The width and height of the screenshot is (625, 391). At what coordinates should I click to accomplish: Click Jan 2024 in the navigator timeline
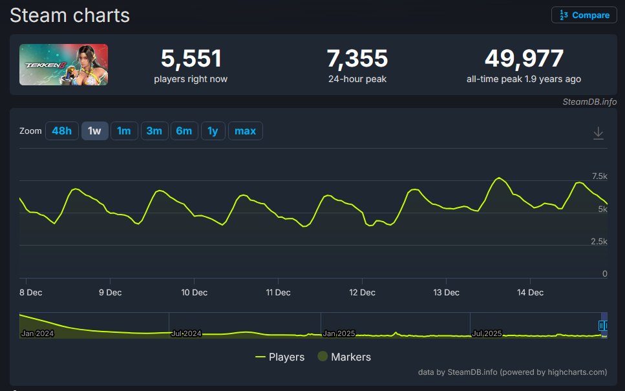pos(37,333)
